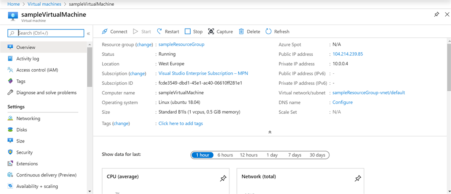Select the 30 days time range
The width and height of the screenshot is (451, 194).
(x=317, y=155)
